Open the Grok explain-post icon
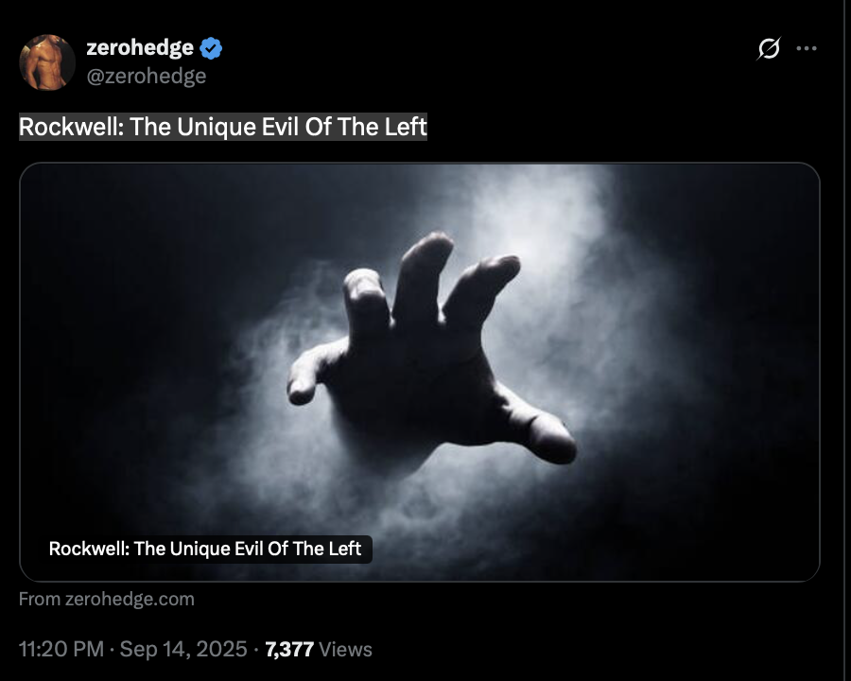Screen dimensions: 851x681 [769, 49]
